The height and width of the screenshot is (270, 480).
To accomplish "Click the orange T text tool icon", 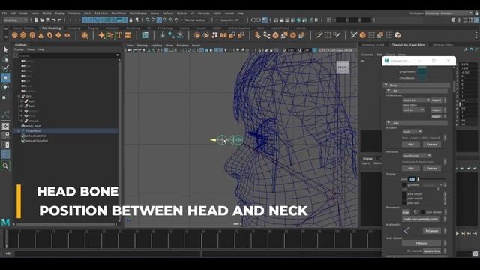I will pos(119,35).
